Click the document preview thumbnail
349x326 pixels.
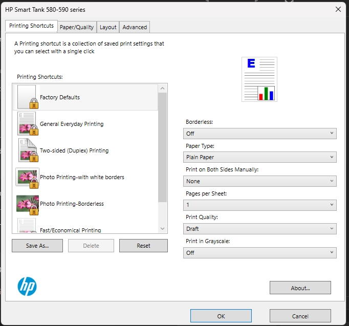tap(259, 79)
